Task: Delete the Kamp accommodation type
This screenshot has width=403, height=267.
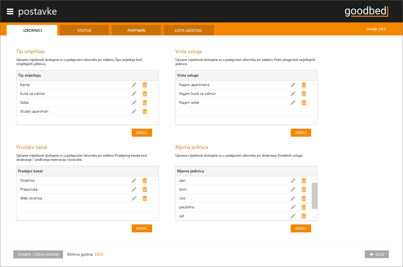Action: coord(145,85)
